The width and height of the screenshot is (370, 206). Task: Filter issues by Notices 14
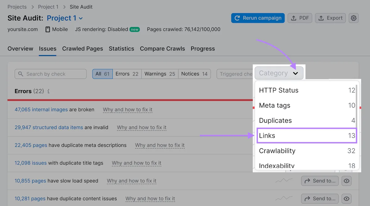(194, 74)
